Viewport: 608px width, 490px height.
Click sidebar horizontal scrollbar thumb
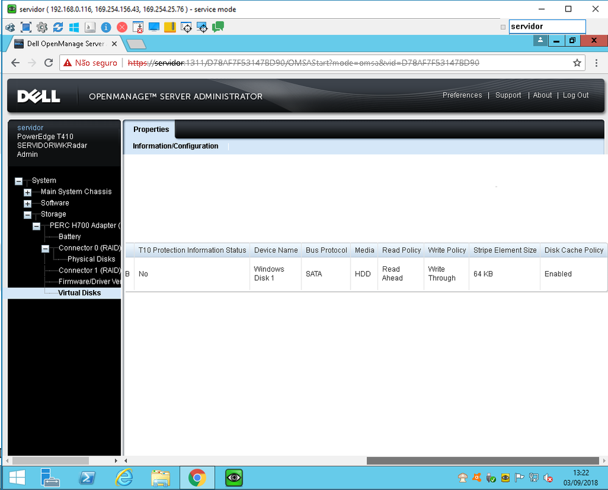(x=51, y=461)
